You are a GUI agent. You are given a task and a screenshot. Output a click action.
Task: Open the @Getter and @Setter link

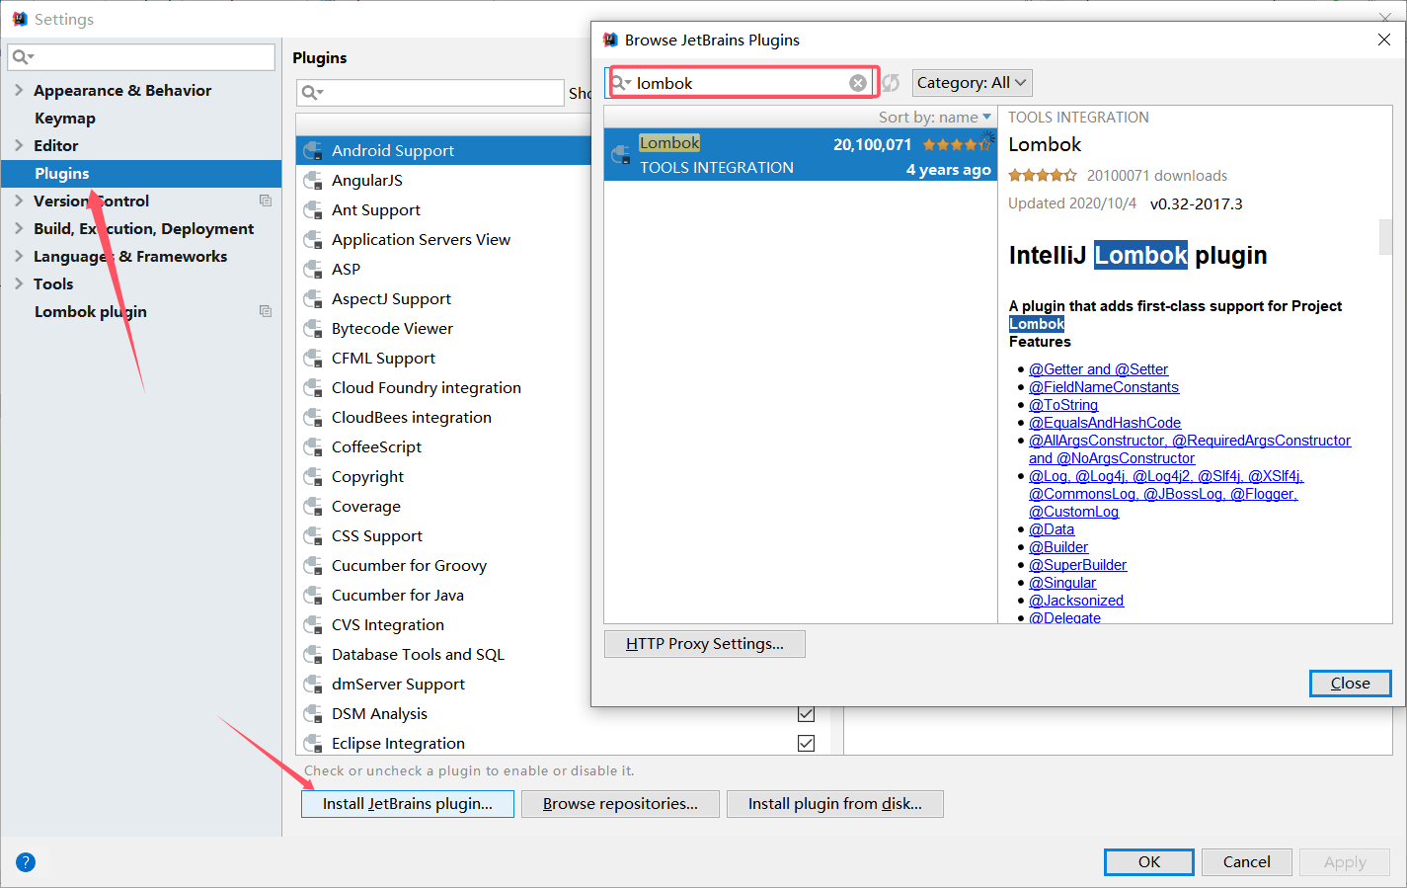pyautogui.click(x=1098, y=369)
